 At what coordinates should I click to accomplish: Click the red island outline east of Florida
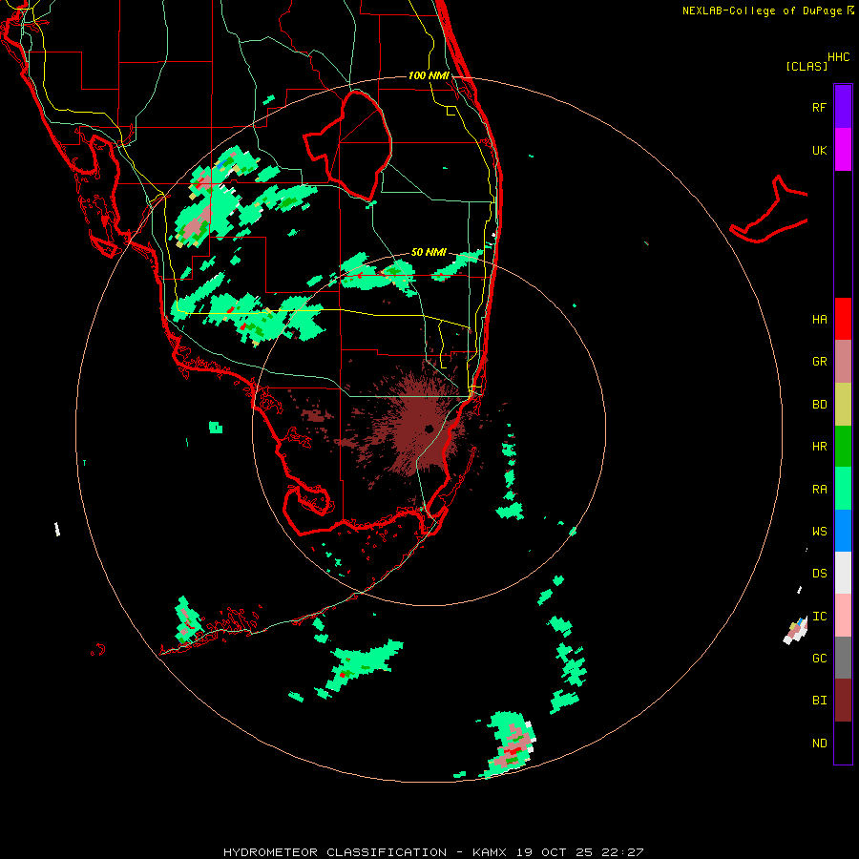768,210
